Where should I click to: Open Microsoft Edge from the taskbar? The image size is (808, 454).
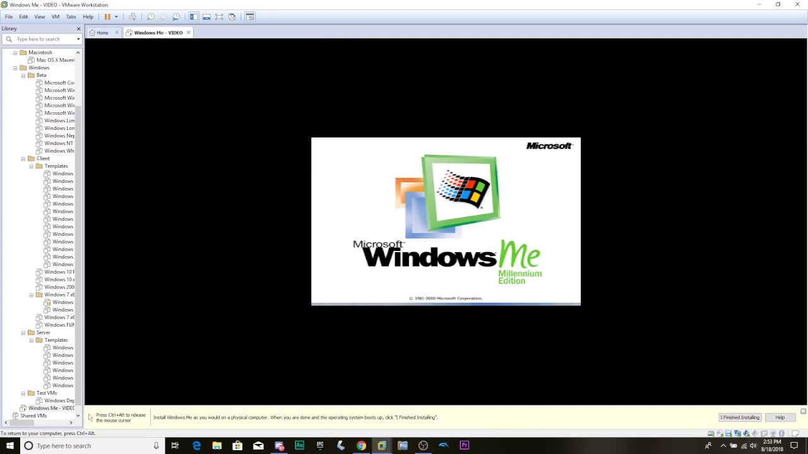(196, 446)
